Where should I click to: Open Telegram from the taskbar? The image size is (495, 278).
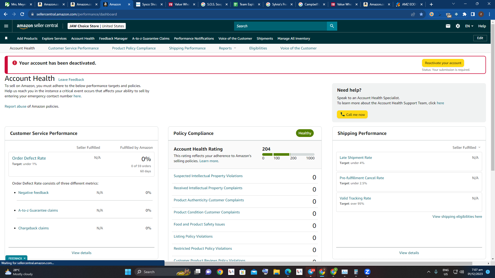(311, 272)
